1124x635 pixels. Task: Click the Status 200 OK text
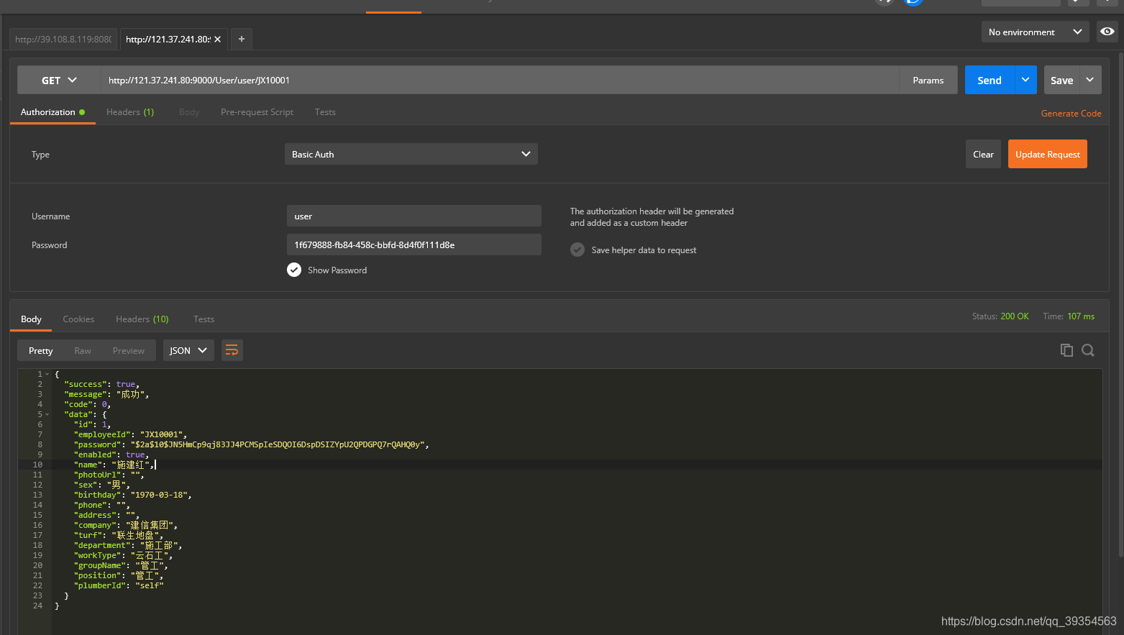tap(1000, 316)
